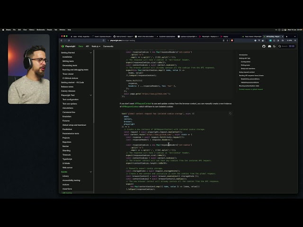Close the active API testing tab
The image size is (303, 227).
(x=283, y=36)
